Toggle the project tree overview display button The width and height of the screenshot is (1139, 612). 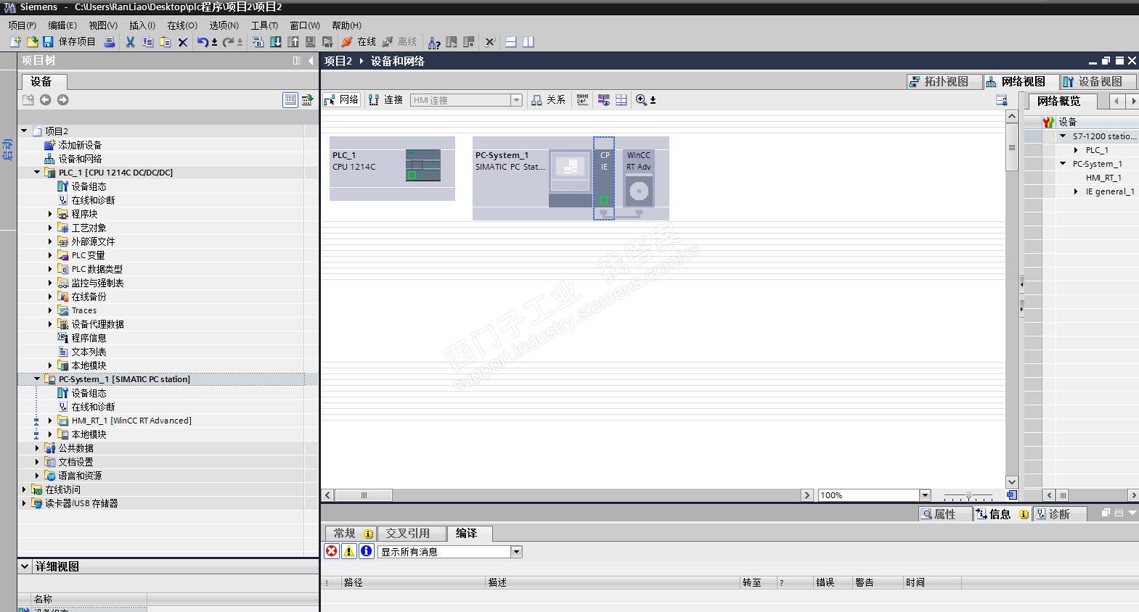tap(290, 100)
